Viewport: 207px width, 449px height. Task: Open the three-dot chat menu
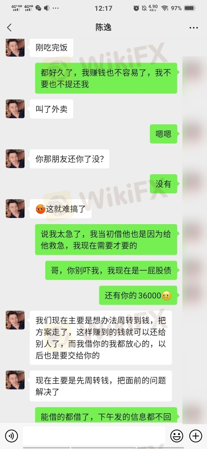(x=194, y=28)
